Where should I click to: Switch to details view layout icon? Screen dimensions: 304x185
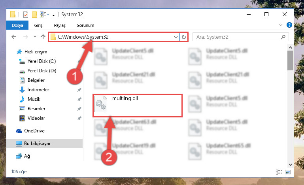coord(279,172)
